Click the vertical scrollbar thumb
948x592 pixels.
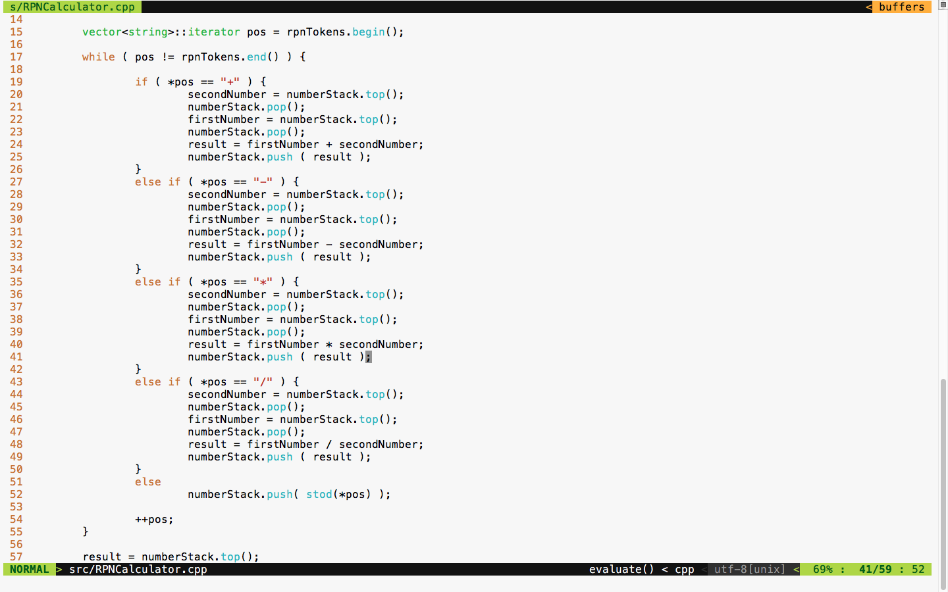point(943,485)
